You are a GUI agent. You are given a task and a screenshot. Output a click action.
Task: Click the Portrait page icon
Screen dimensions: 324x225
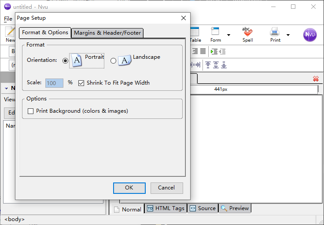(77, 60)
